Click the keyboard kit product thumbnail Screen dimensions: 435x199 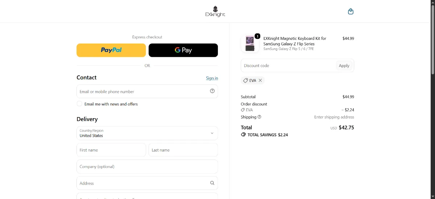tap(250, 43)
